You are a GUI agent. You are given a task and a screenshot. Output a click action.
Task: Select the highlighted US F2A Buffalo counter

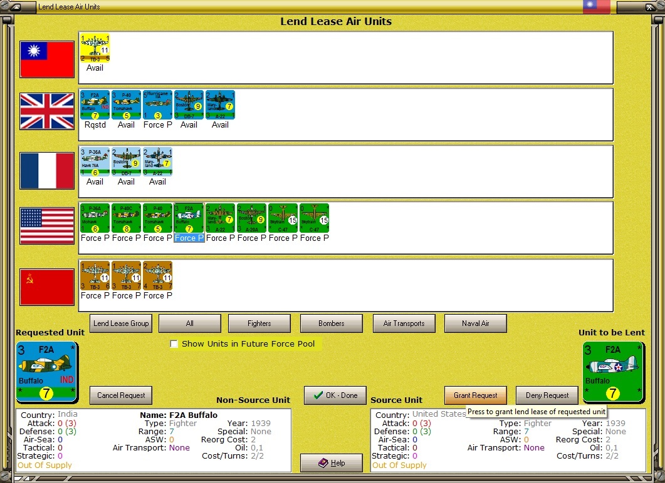[189, 218]
